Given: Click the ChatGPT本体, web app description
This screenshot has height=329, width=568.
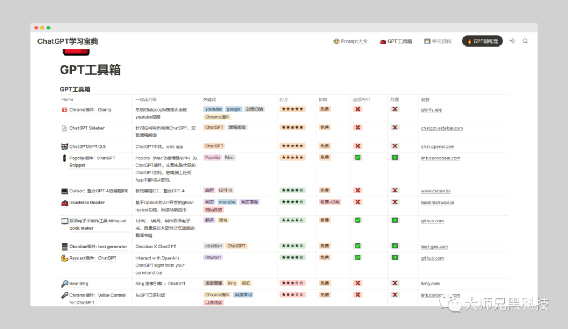Looking at the screenshot, I should [160, 146].
